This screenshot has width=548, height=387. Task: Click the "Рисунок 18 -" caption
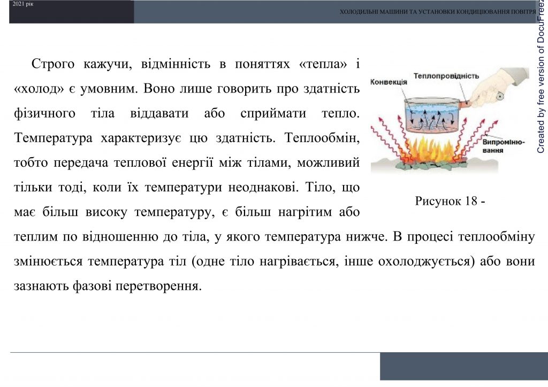(x=450, y=202)
